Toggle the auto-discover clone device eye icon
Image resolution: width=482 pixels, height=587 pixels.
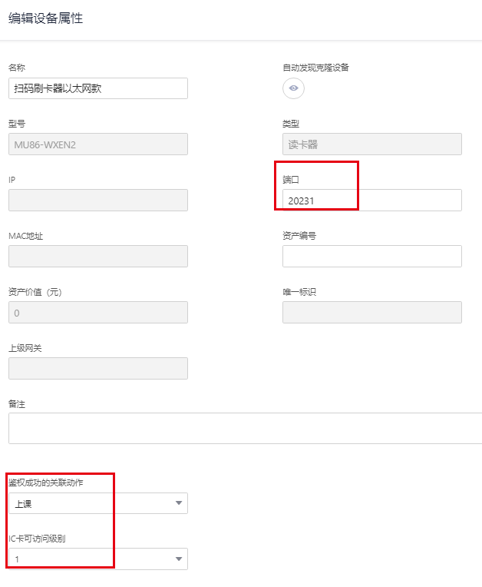pyautogui.click(x=293, y=88)
